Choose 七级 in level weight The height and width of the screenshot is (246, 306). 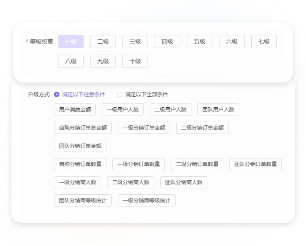[264, 42]
